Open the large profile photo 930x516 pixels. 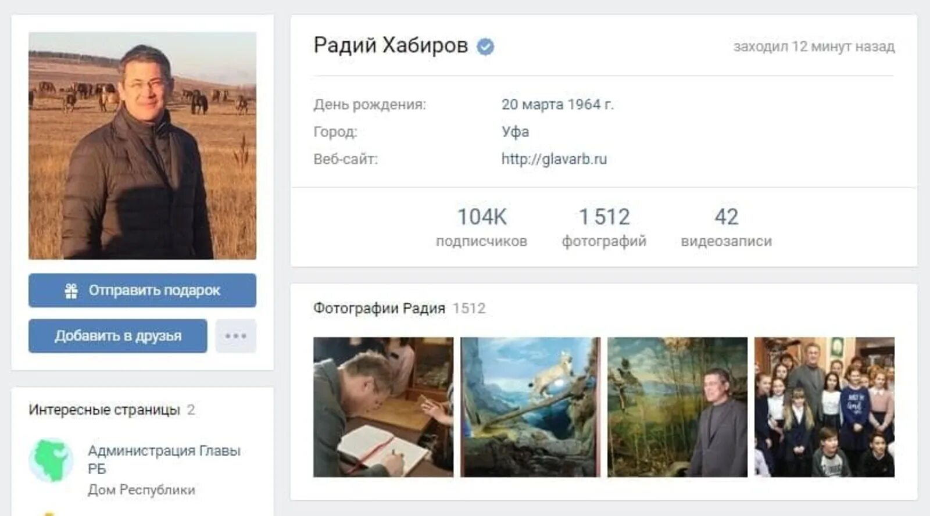[x=142, y=146]
